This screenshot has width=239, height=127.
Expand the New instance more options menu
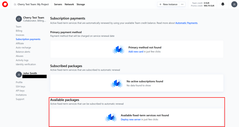pyautogui.click(x=182, y=4)
